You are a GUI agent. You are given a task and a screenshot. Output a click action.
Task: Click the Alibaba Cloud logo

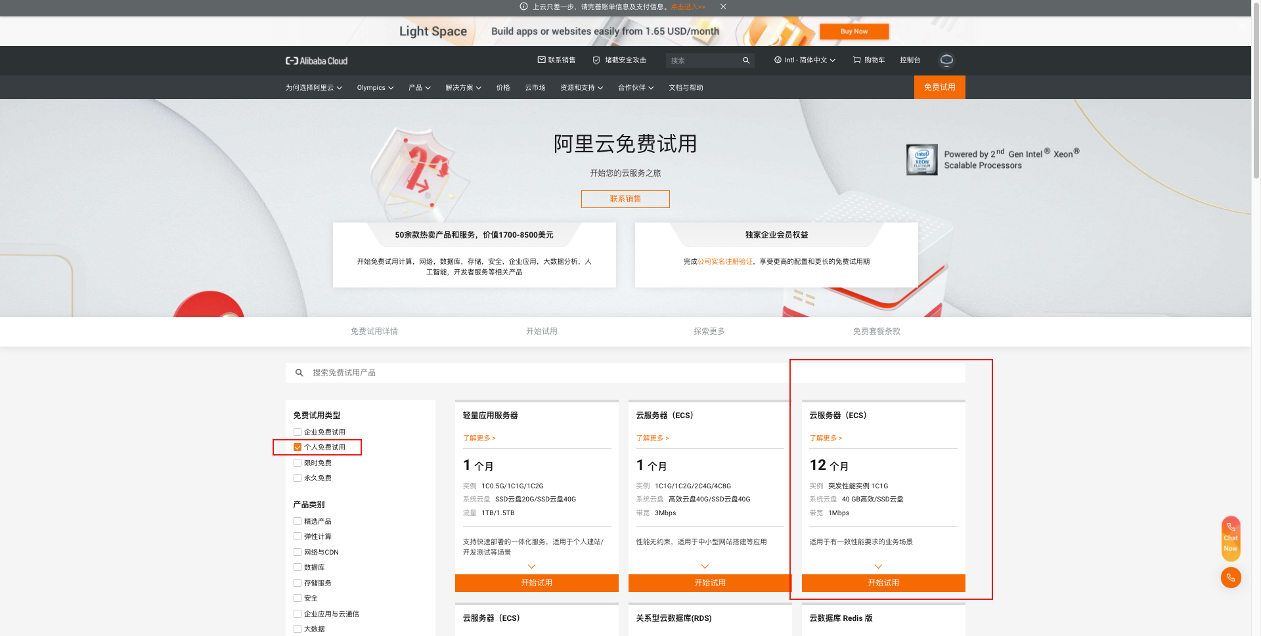317,61
